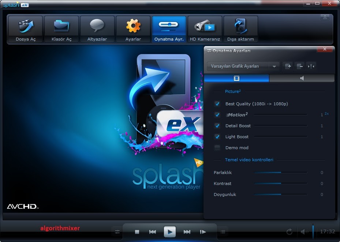The image size is (340, 242).
Task: Open the Klasör Aç folder icon
Action: point(61,29)
